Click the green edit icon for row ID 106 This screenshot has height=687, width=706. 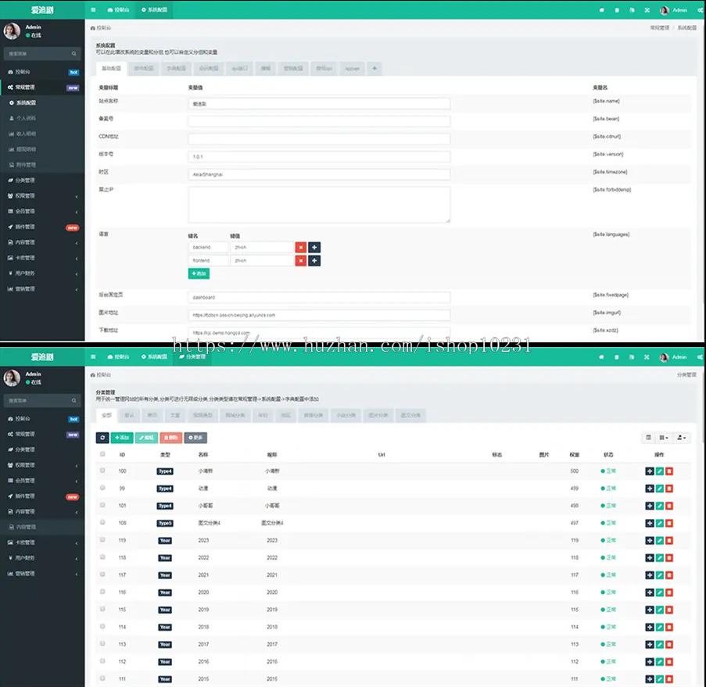[660, 523]
